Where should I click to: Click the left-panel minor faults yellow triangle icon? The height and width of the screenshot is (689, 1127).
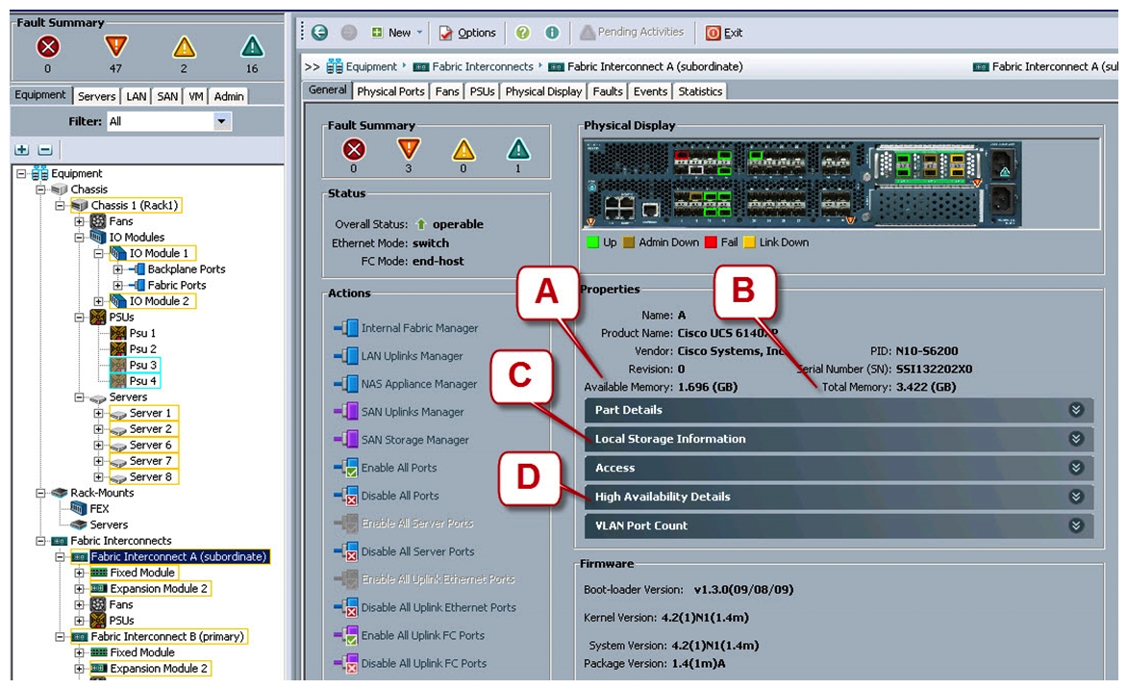tap(184, 47)
